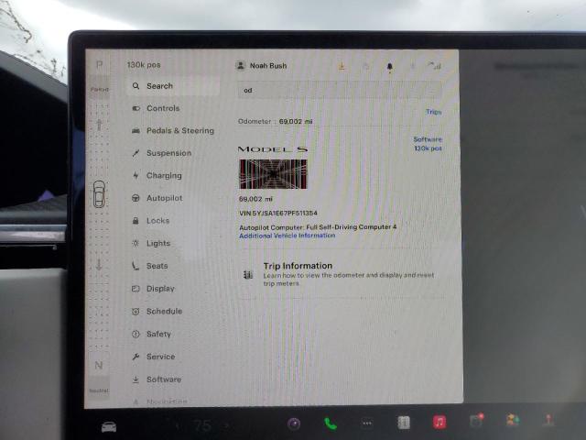Screen dimensions: 586x440
Task: Tap the Controls toggle icon in the sidebar
Action: [x=136, y=108]
